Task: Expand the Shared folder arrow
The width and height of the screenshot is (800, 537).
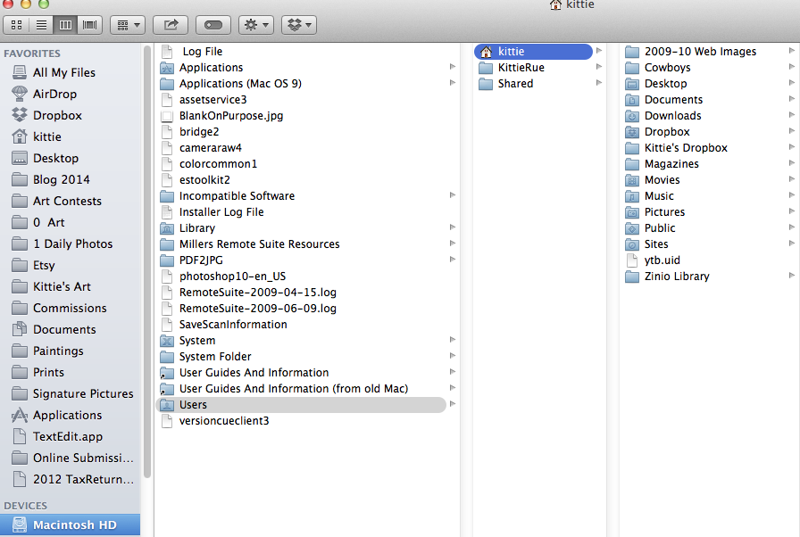Action: [599, 83]
